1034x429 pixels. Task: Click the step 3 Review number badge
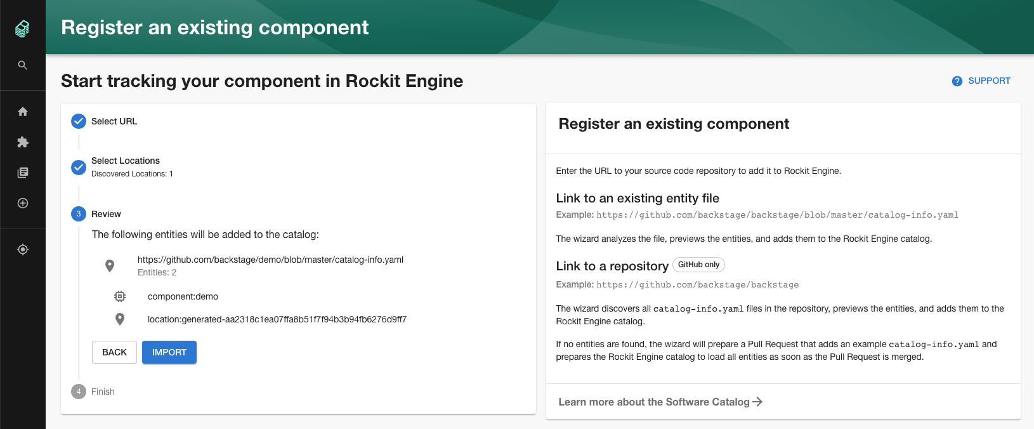79,214
